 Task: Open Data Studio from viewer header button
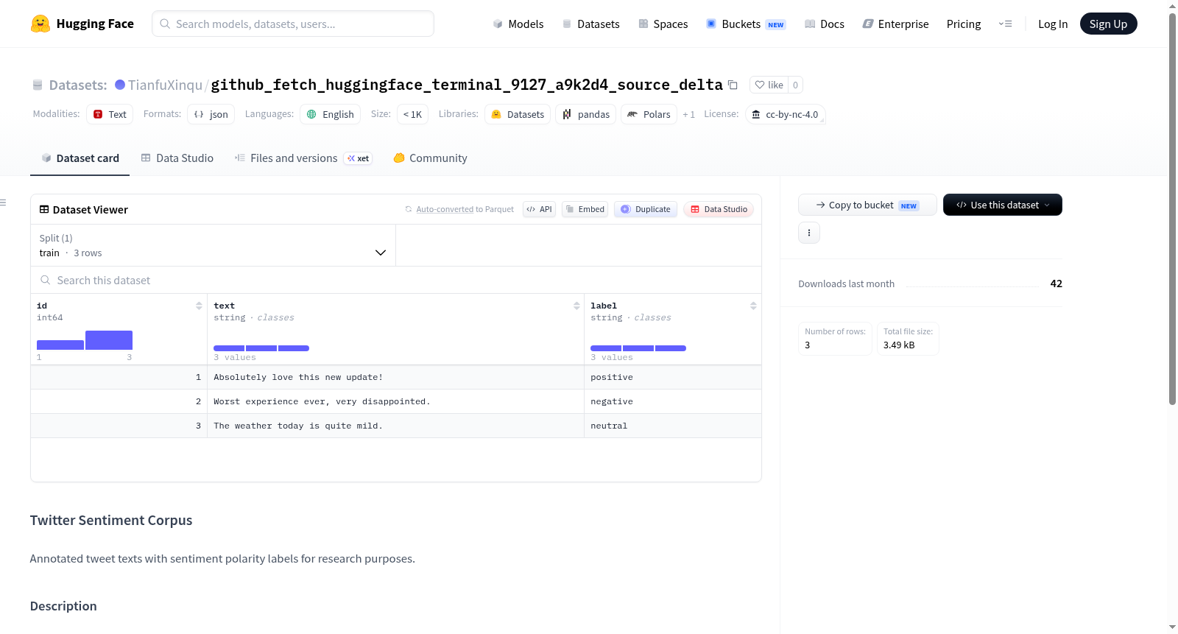[718, 209]
